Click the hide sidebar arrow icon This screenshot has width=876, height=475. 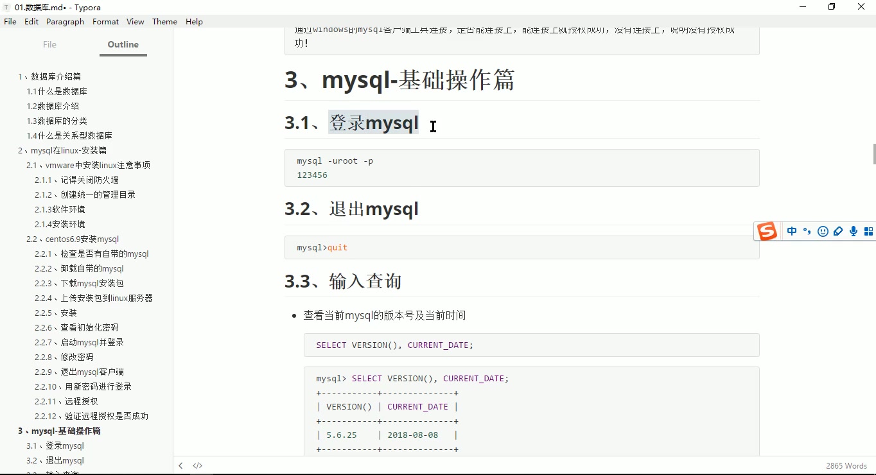pyautogui.click(x=181, y=466)
